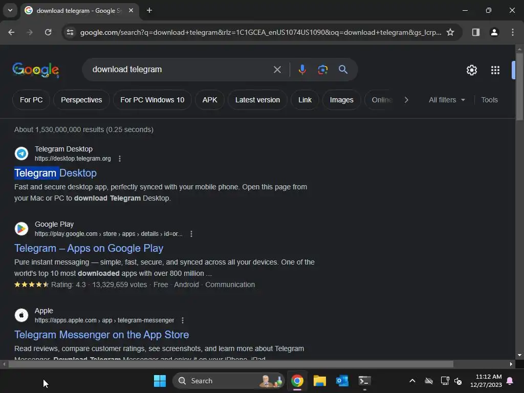Screen dimensions: 524x393
Task: Open more options for Apple result
Action: (183, 320)
